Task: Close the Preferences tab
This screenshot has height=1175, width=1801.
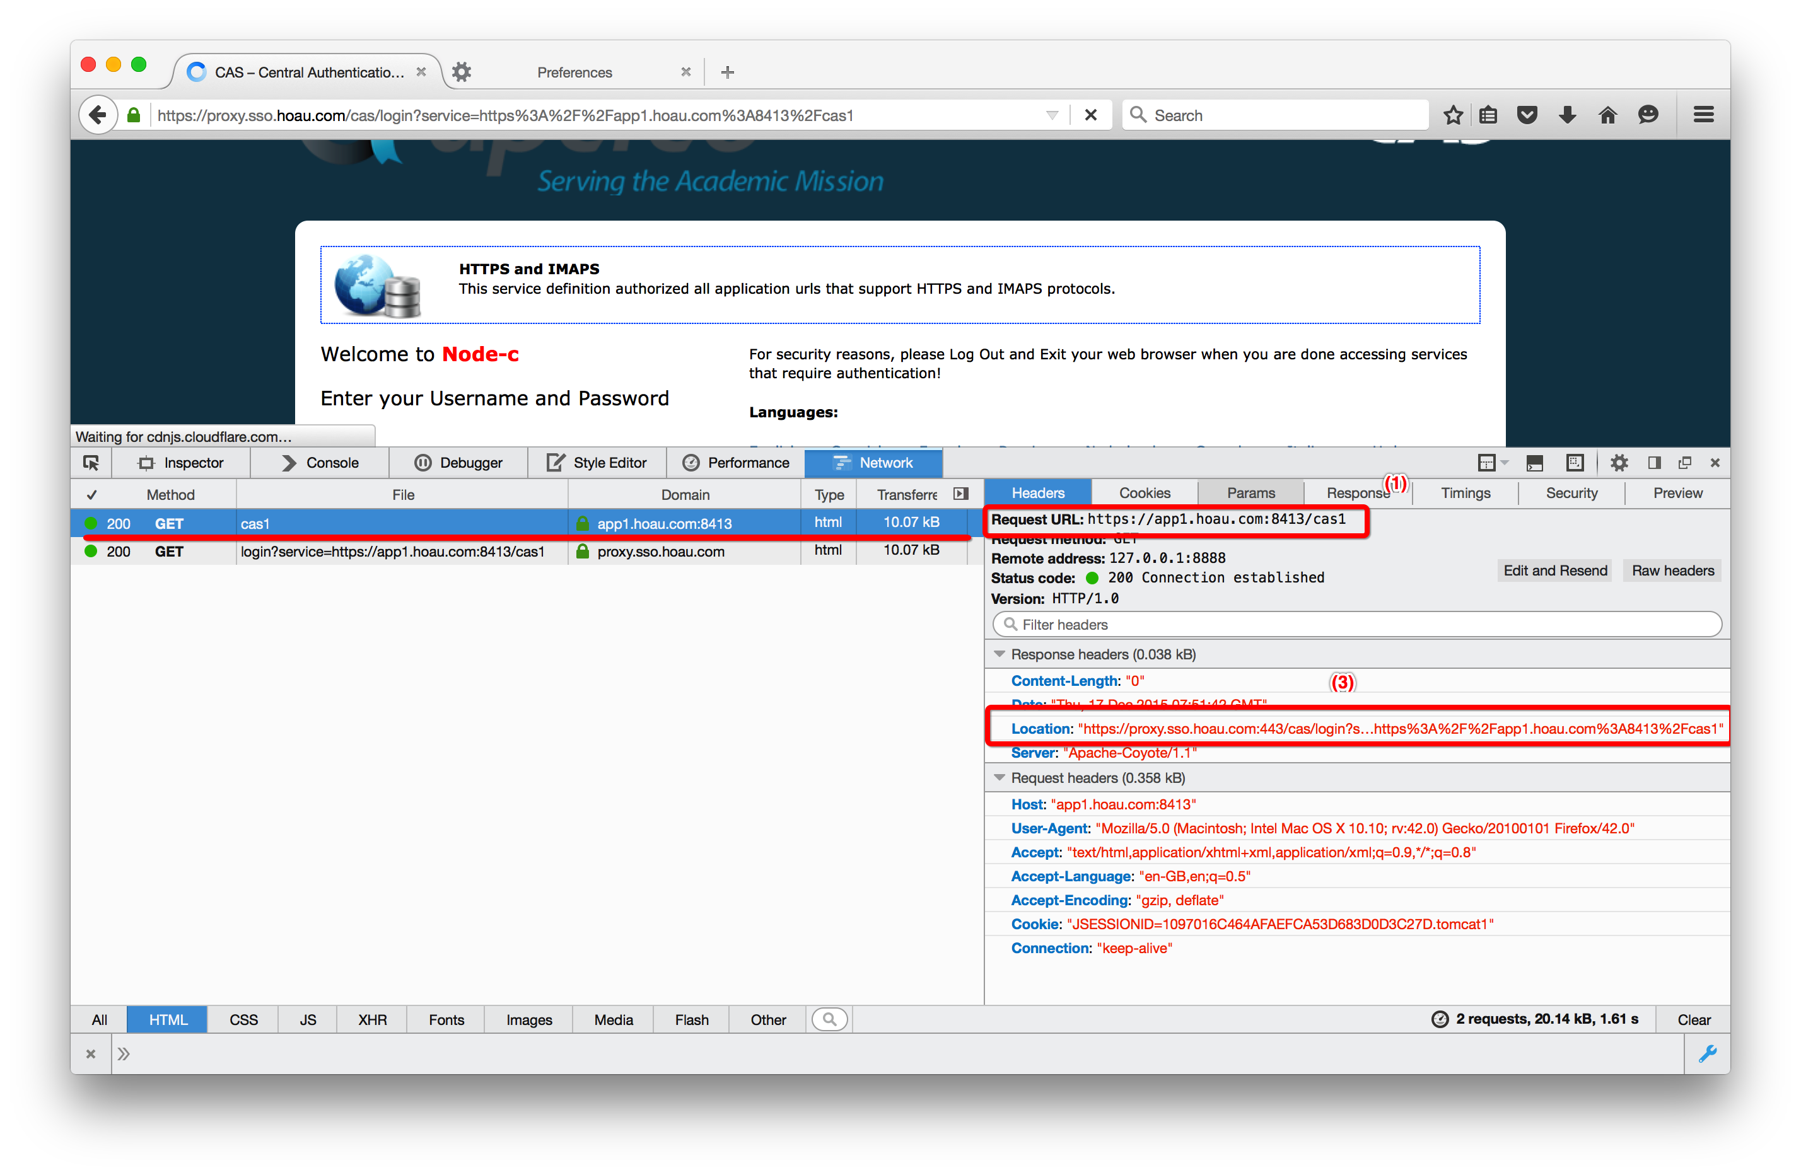Action: 685,72
